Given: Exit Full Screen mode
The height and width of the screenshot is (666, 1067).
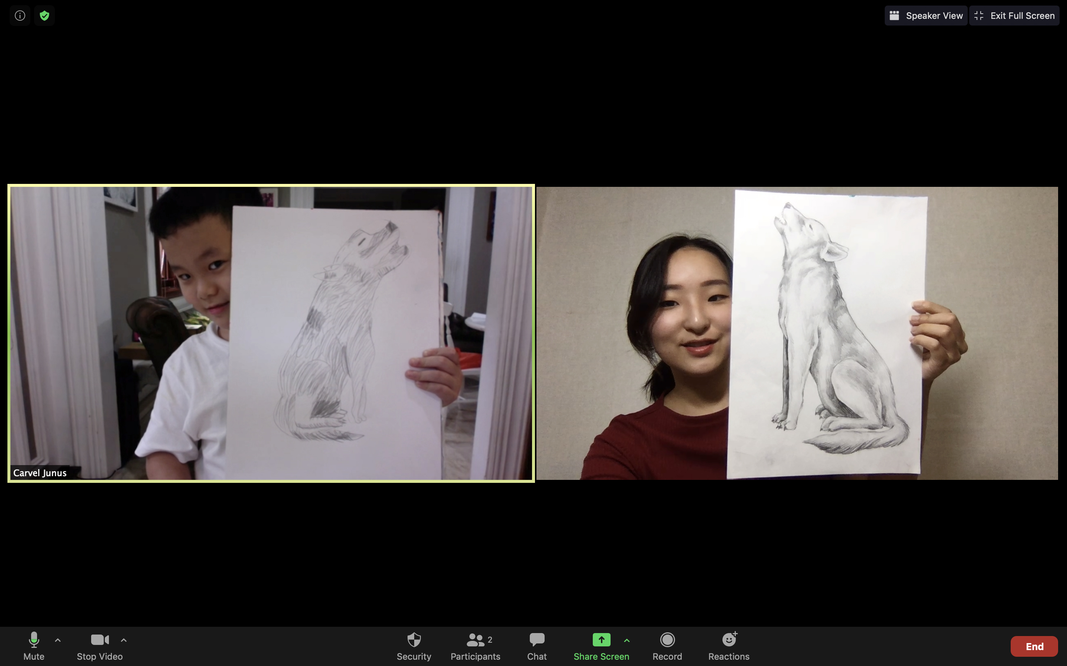Looking at the screenshot, I should (x=1014, y=16).
